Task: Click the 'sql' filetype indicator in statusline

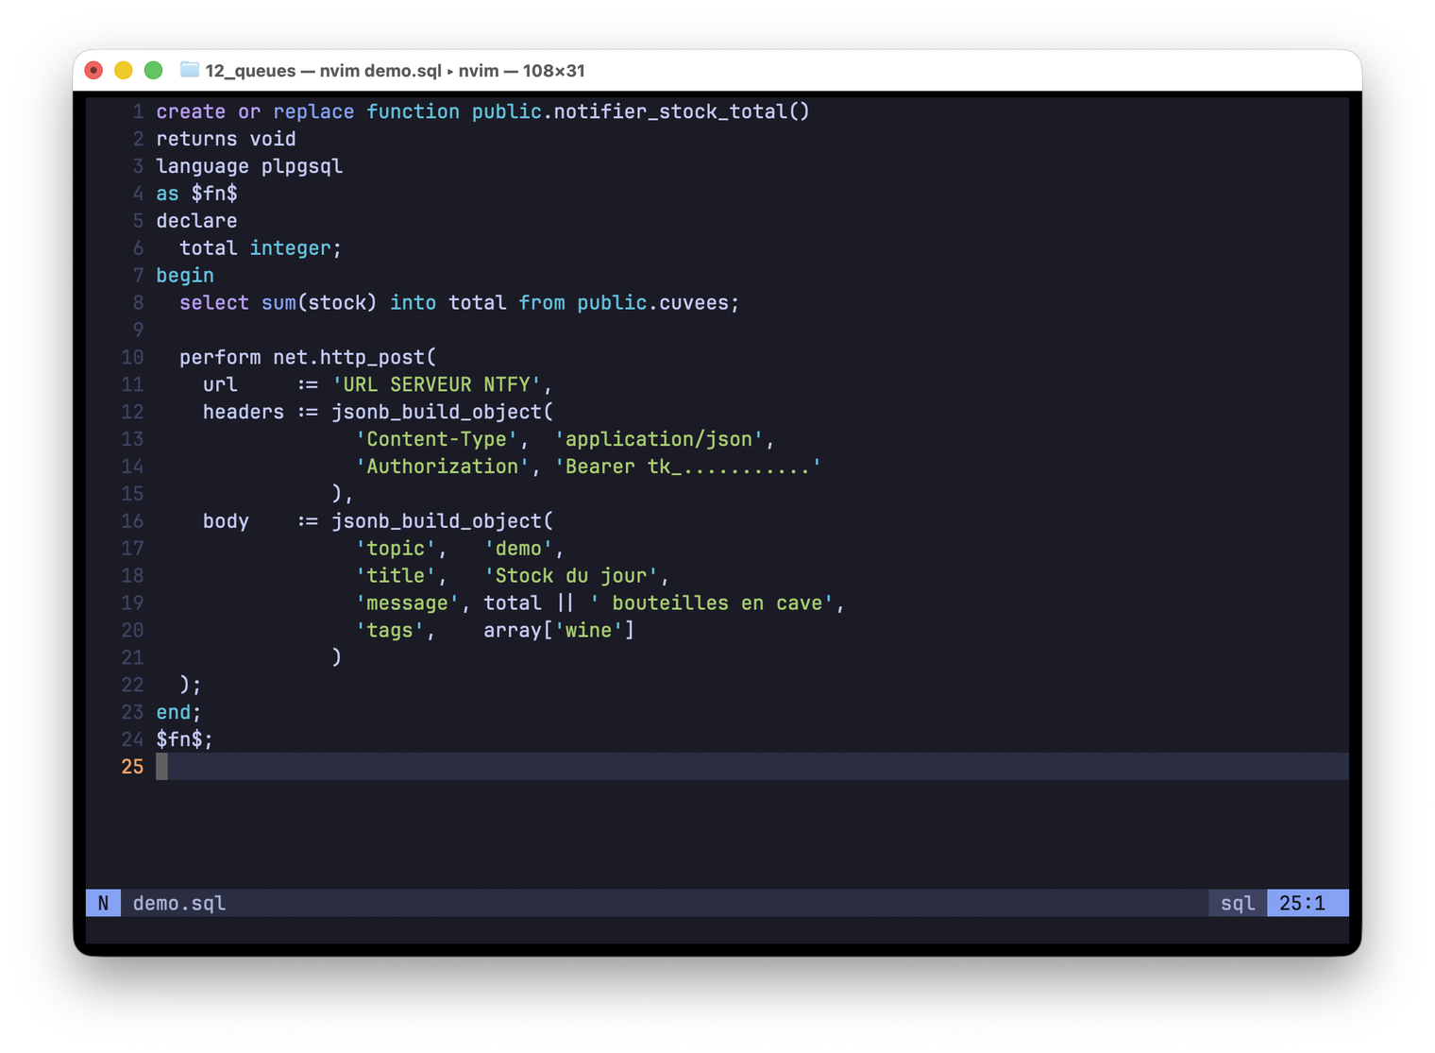Action: pos(1238,903)
